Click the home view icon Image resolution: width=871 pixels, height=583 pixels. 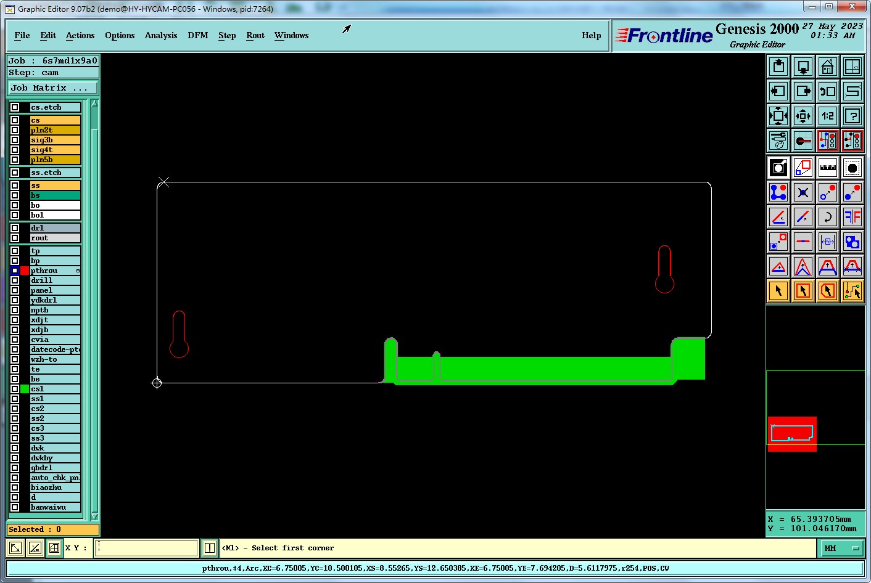pyautogui.click(x=828, y=67)
